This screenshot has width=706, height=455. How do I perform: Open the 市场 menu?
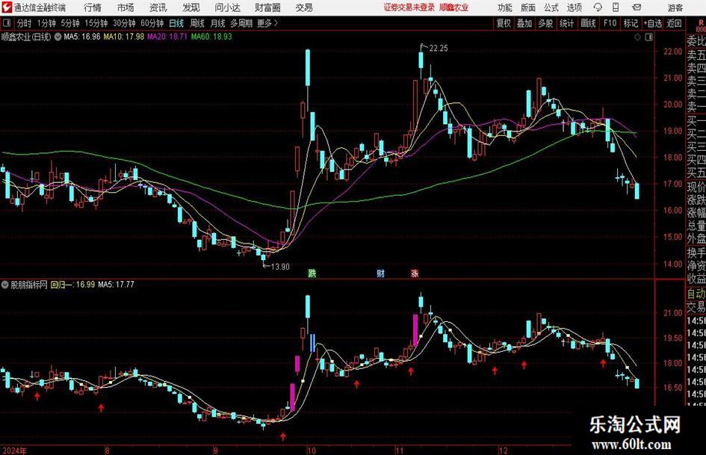(126, 7)
